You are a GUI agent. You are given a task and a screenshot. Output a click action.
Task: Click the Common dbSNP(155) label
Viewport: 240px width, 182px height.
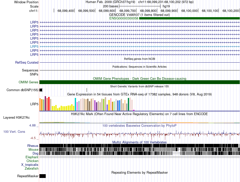click(x=22, y=90)
